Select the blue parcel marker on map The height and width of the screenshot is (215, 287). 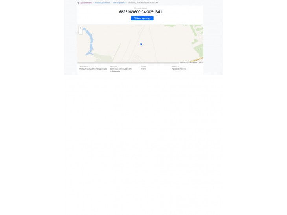coord(141,44)
